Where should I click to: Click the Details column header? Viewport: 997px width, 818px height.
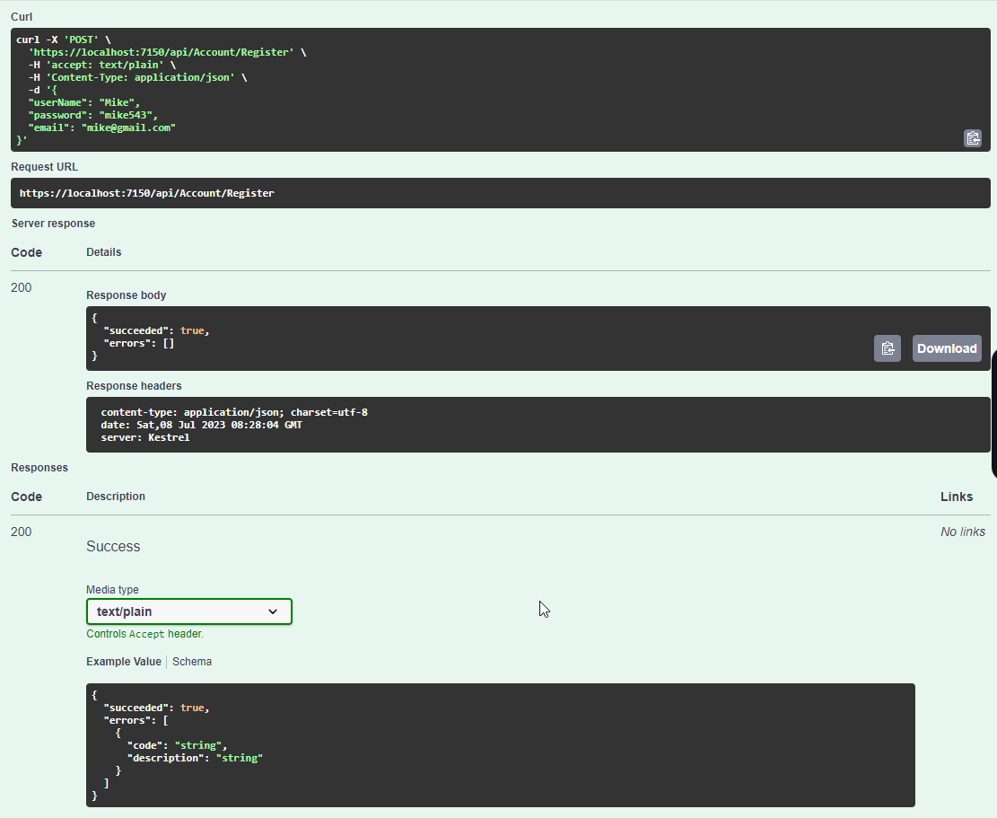click(103, 252)
